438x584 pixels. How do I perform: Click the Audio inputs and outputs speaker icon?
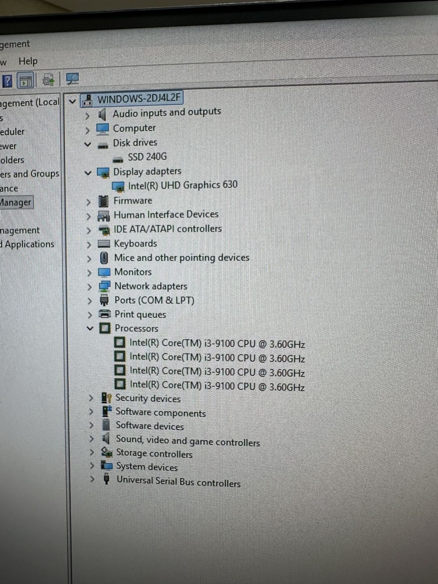pyautogui.click(x=102, y=115)
